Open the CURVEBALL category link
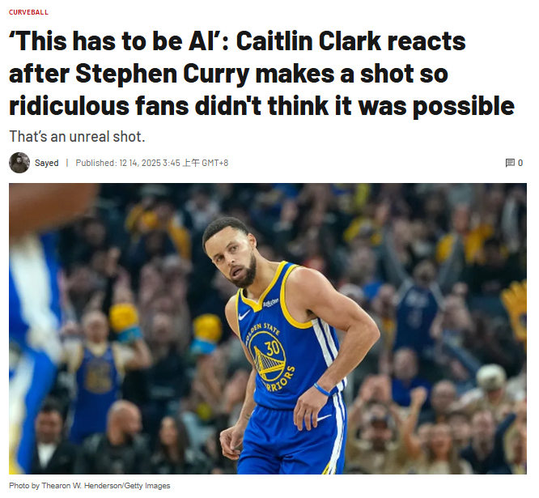539x498 pixels. click(28, 12)
